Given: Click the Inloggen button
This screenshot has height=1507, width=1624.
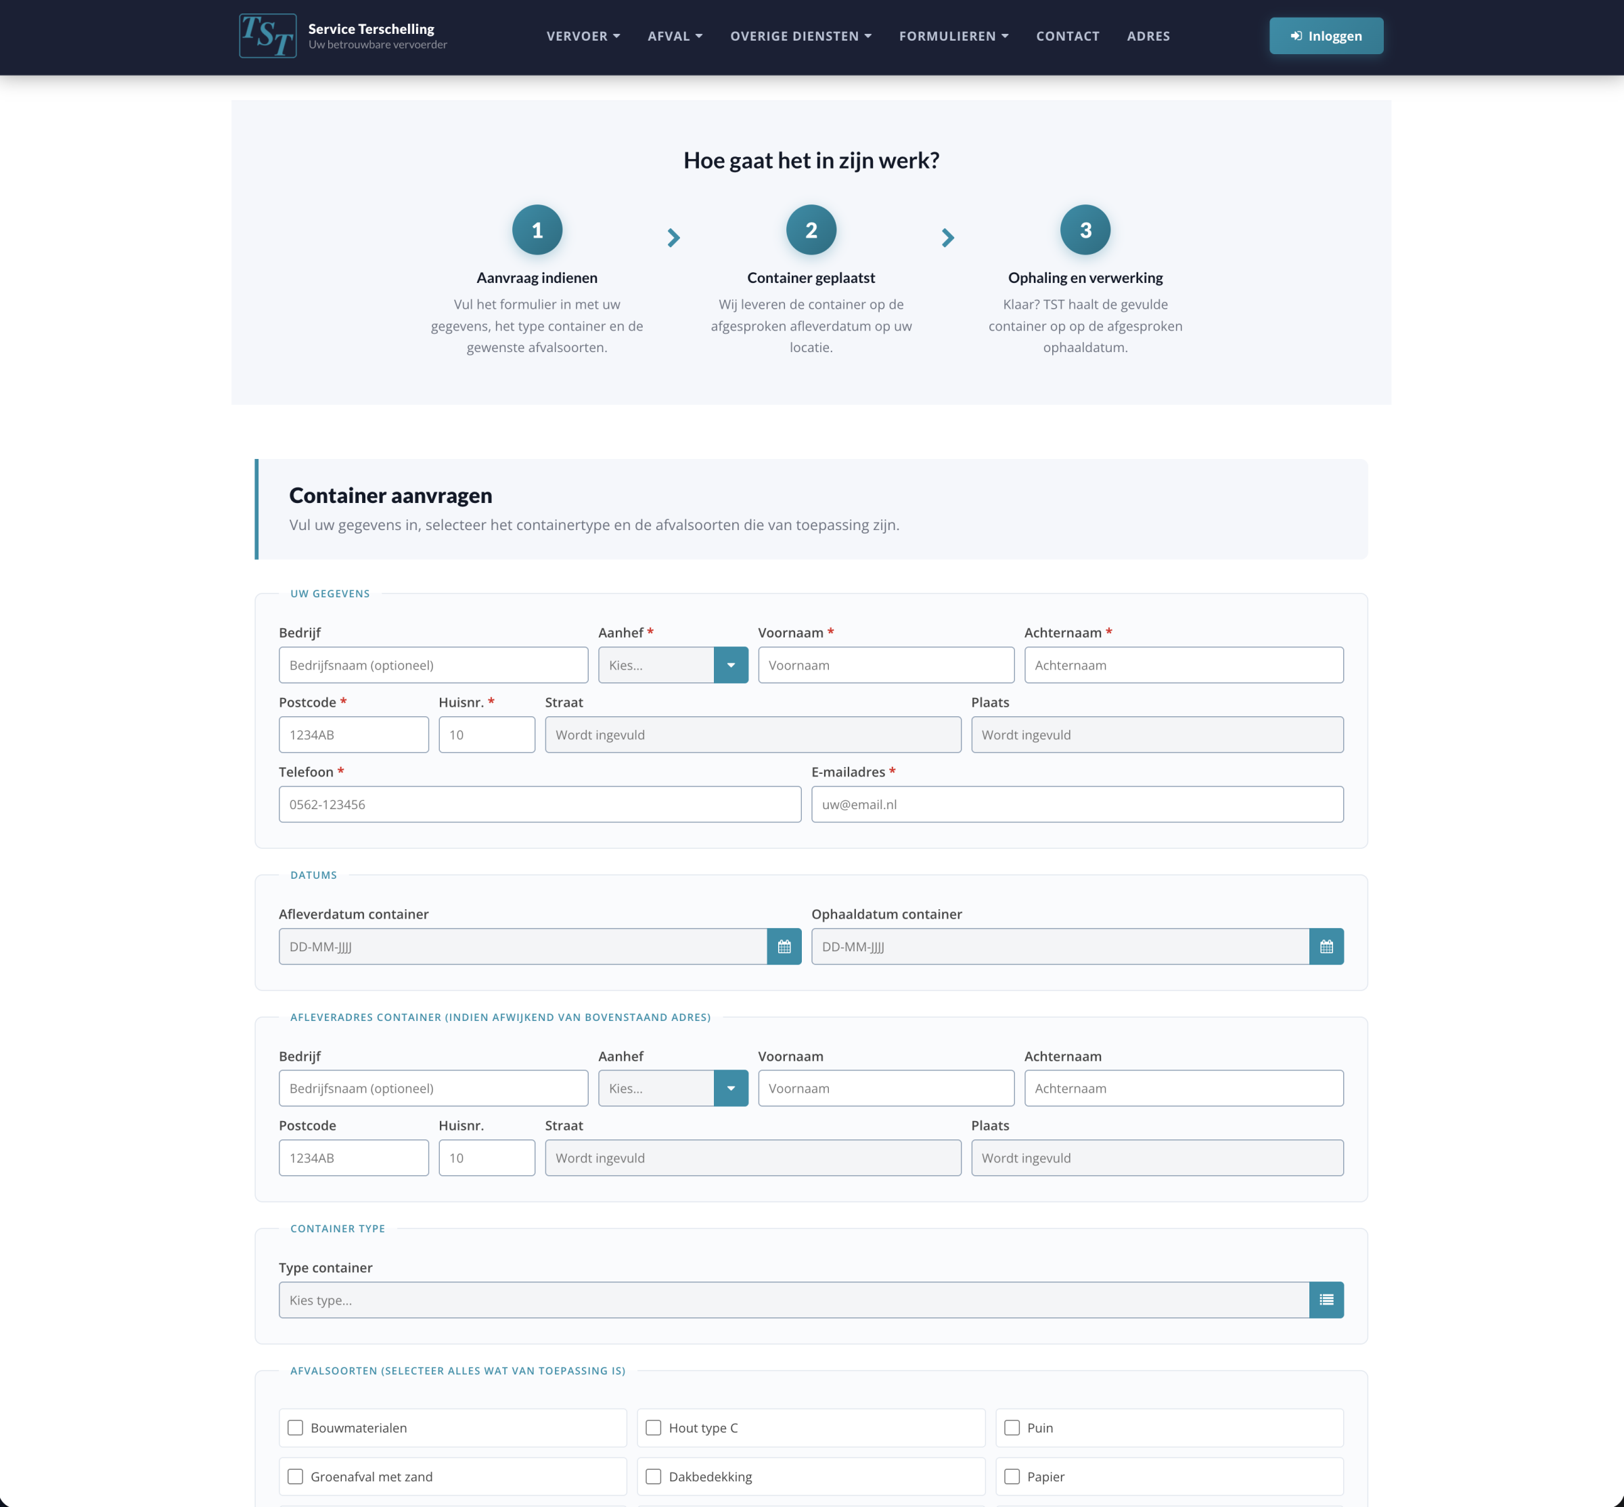Looking at the screenshot, I should click(1326, 35).
